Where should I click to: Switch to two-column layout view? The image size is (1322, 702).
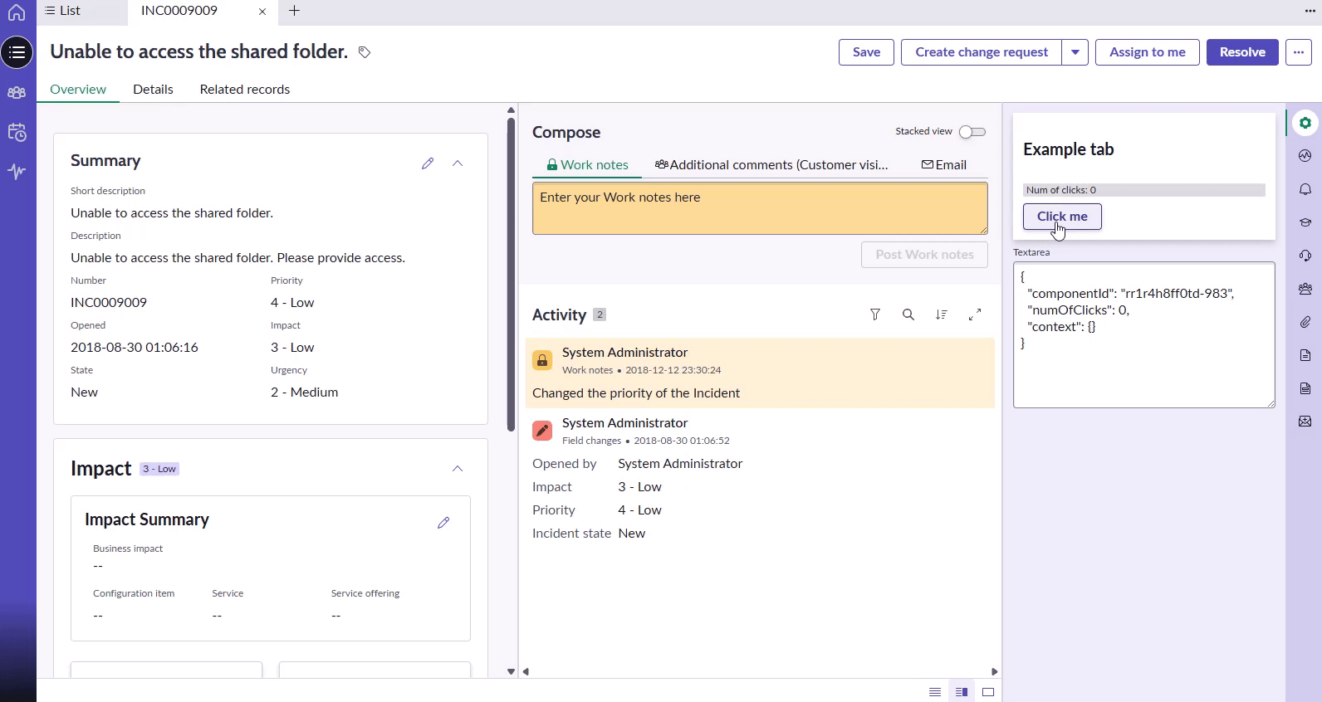pos(962,692)
